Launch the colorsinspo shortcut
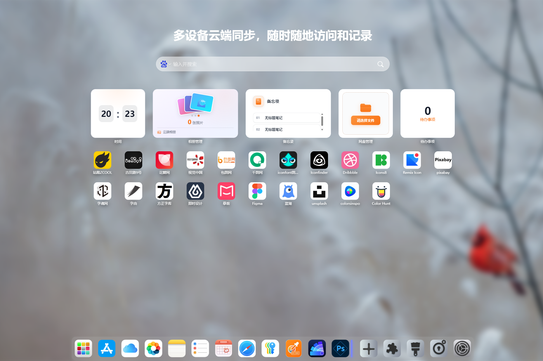The height and width of the screenshot is (361, 543). click(x=350, y=191)
